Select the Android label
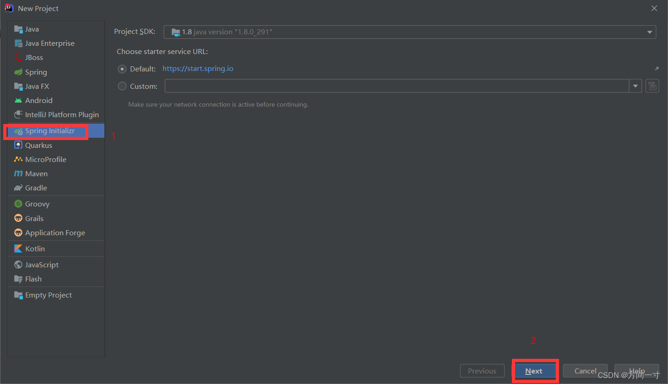Image resolution: width=668 pixels, height=384 pixels. point(39,101)
